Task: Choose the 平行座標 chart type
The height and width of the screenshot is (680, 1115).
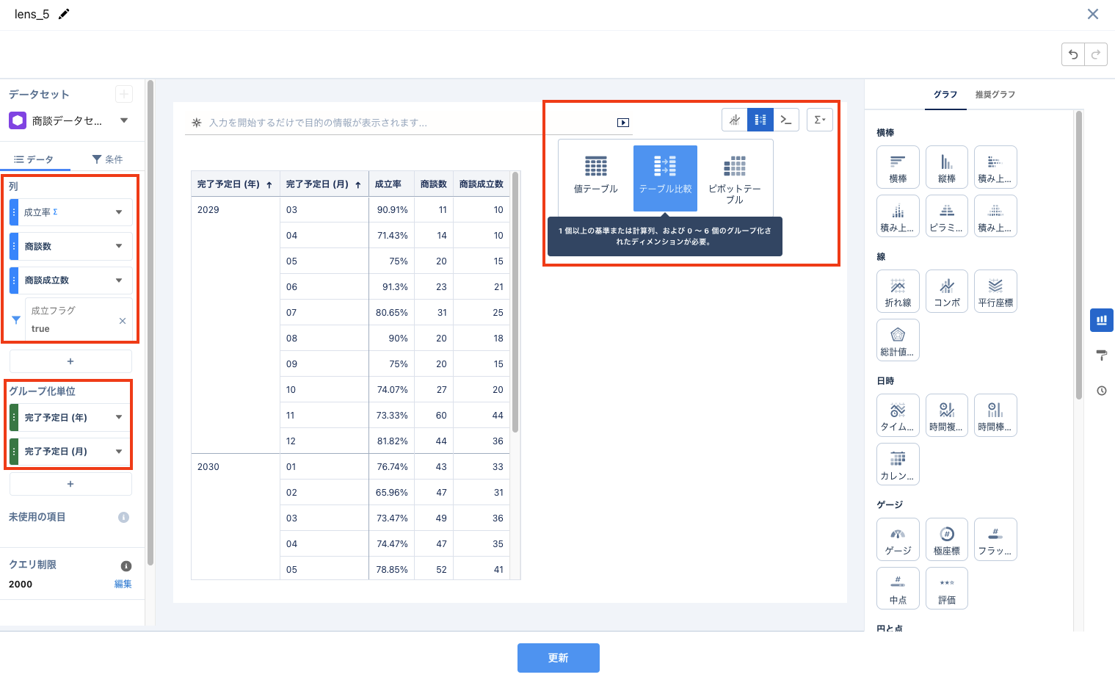Action: click(995, 292)
